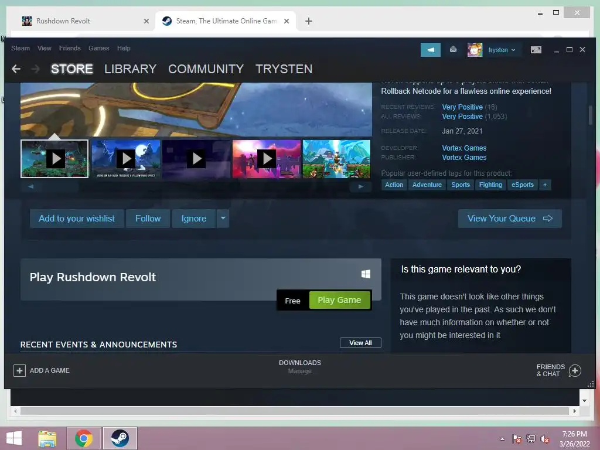The width and height of the screenshot is (600, 450).
Task: Select the Fighting tag
Action: pyautogui.click(x=490, y=185)
